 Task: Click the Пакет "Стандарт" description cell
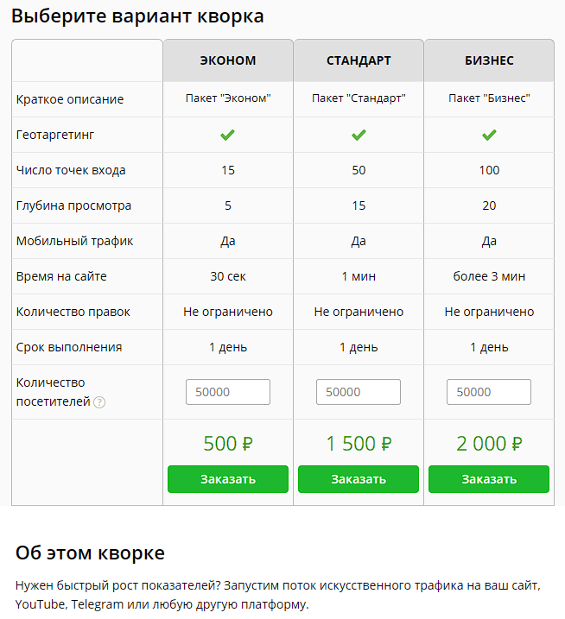pos(359,99)
